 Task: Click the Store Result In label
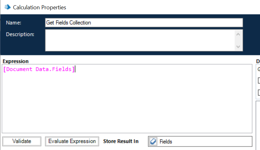(121, 141)
